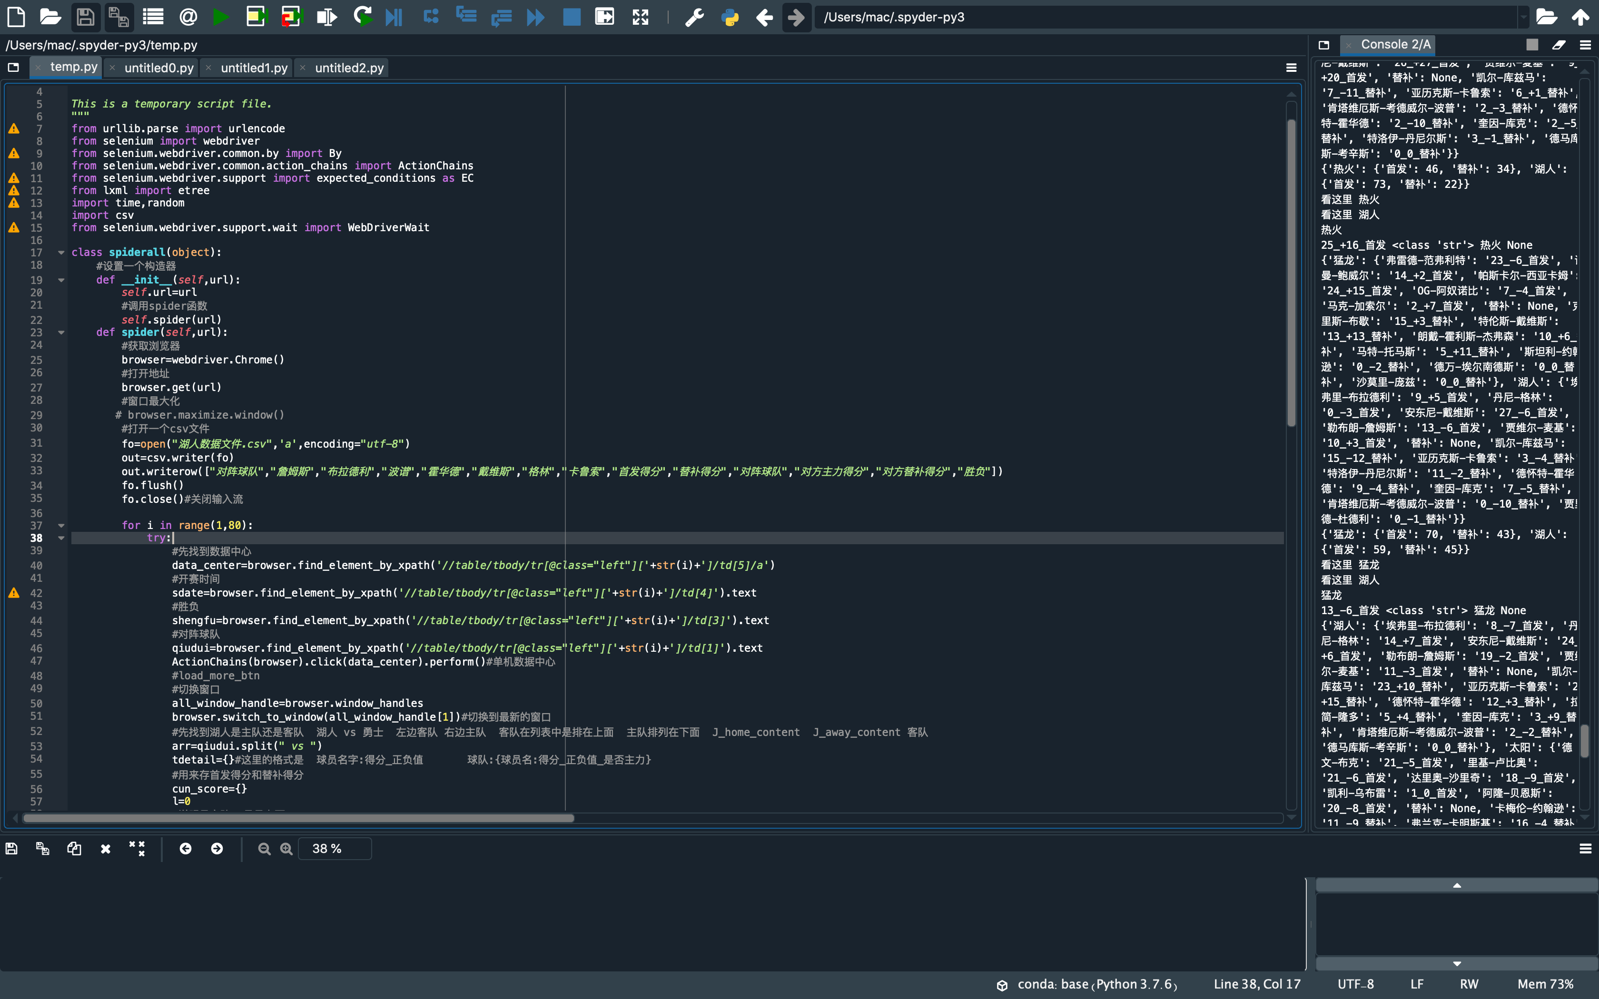Collapse the spiderall class fold arrow

pos(61,253)
